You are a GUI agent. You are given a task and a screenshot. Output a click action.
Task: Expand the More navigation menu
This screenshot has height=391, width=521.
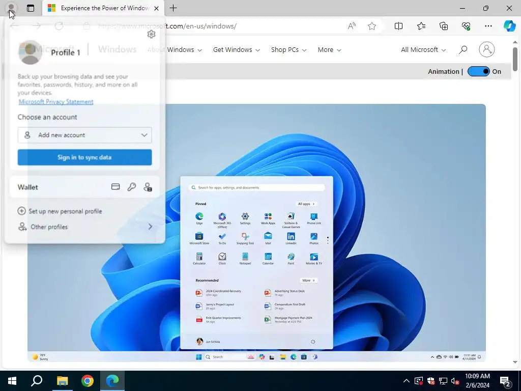pyautogui.click(x=329, y=49)
